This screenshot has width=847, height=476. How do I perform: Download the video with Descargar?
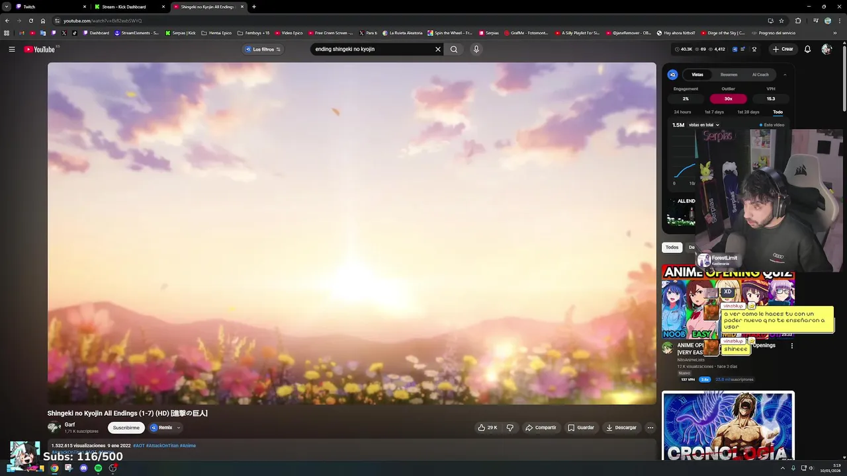click(621, 428)
